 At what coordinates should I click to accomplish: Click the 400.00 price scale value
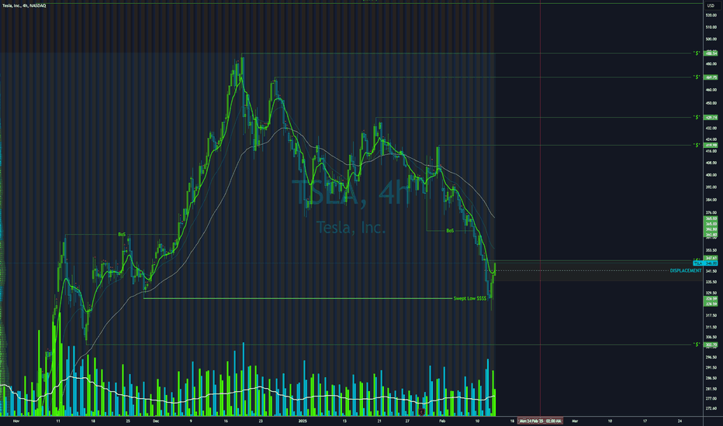pyautogui.click(x=711, y=175)
